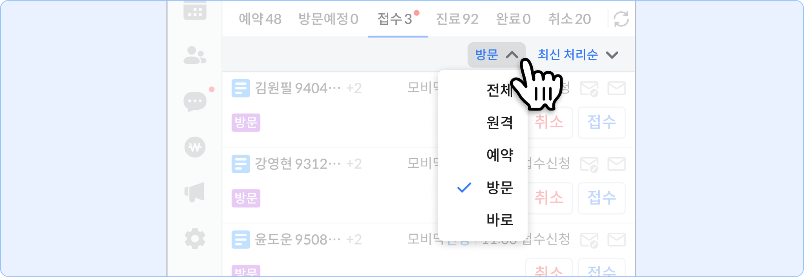Switch to the 진료 92 tab
804x277 pixels.
457,19
